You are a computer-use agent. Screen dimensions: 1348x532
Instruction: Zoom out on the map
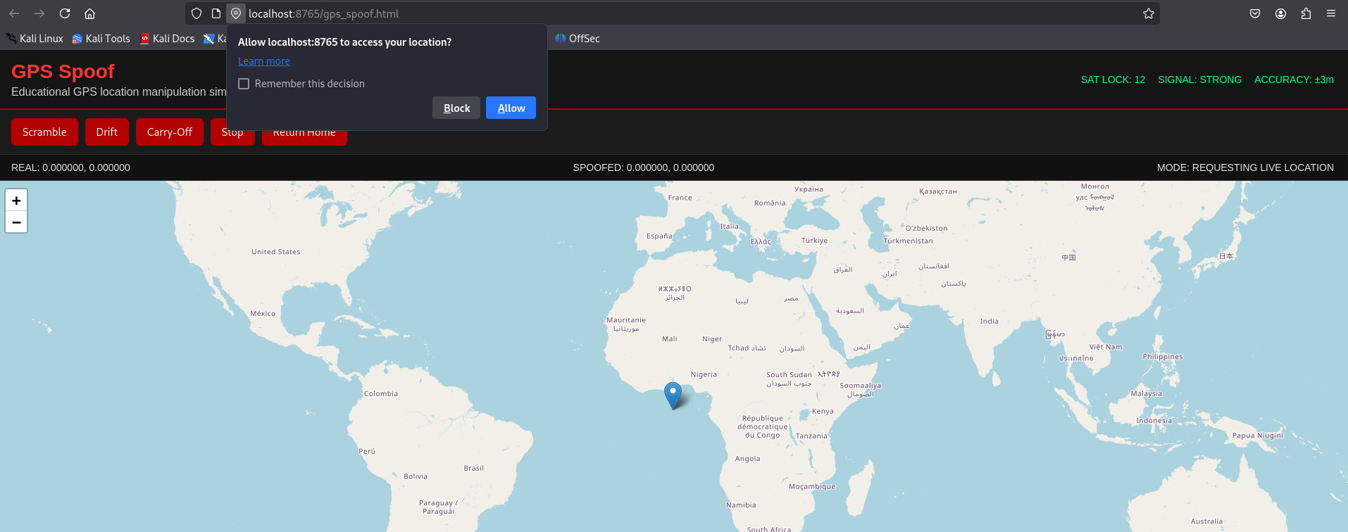16,222
